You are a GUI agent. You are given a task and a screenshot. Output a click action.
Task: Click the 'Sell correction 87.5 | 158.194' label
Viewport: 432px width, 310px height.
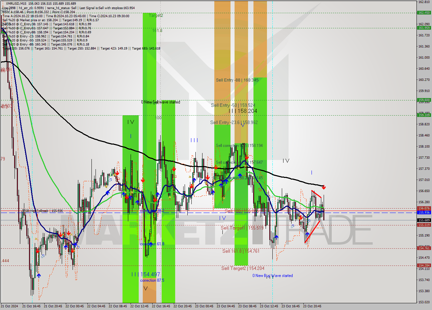tap(239, 146)
